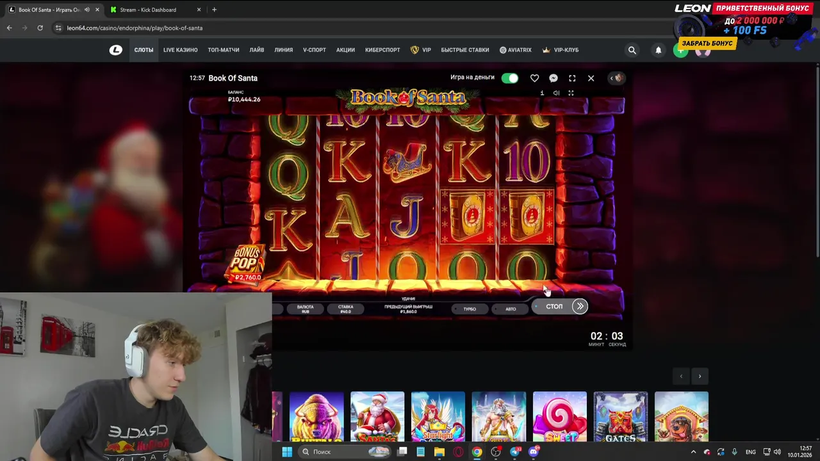Go to LIVE КАЗИНО
Viewport: 820px width, 461px height.
tap(180, 50)
